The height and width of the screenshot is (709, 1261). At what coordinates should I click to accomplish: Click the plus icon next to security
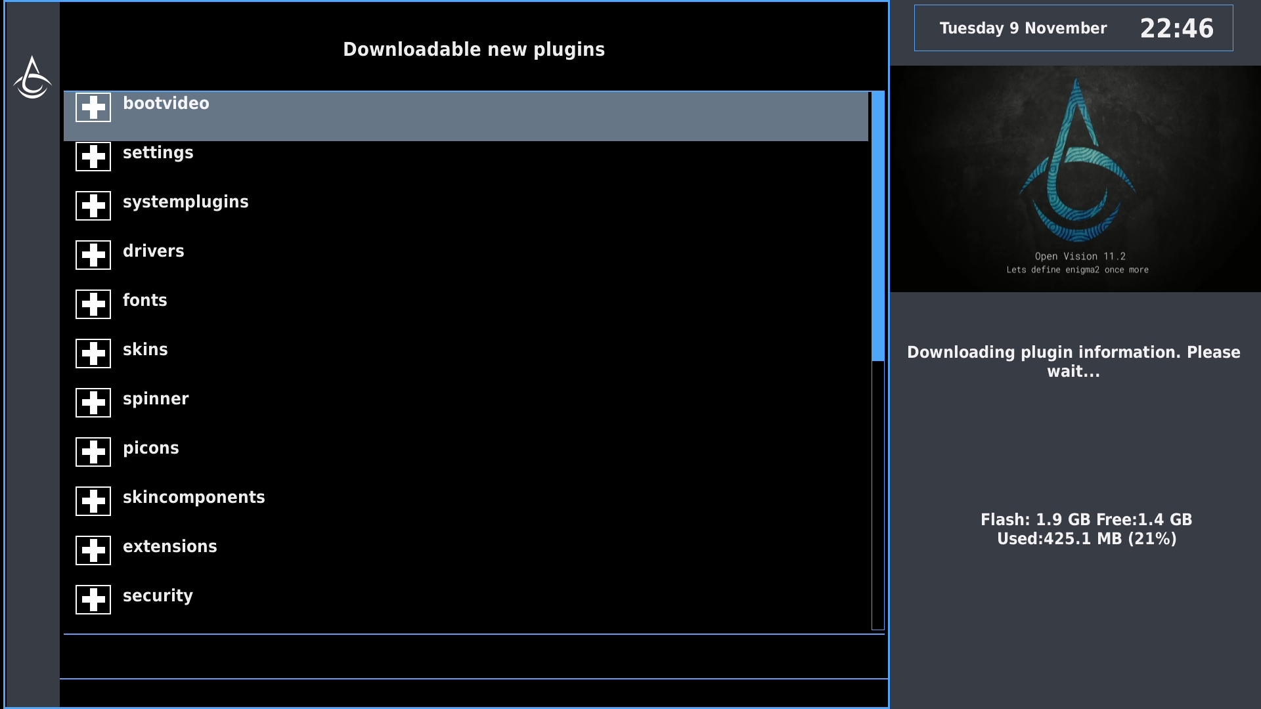coord(93,599)
